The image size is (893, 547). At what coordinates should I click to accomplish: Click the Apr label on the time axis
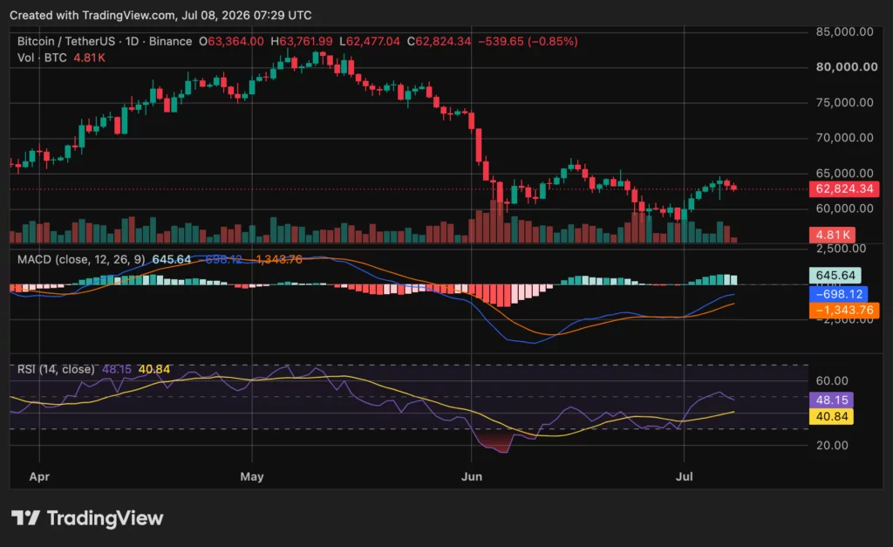[x=39, y=476]
